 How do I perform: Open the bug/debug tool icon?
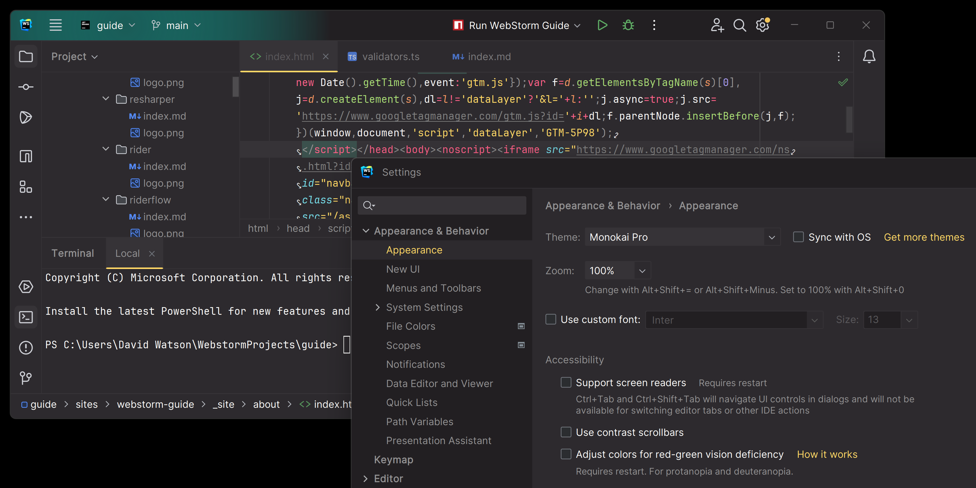tap(628, 25)
